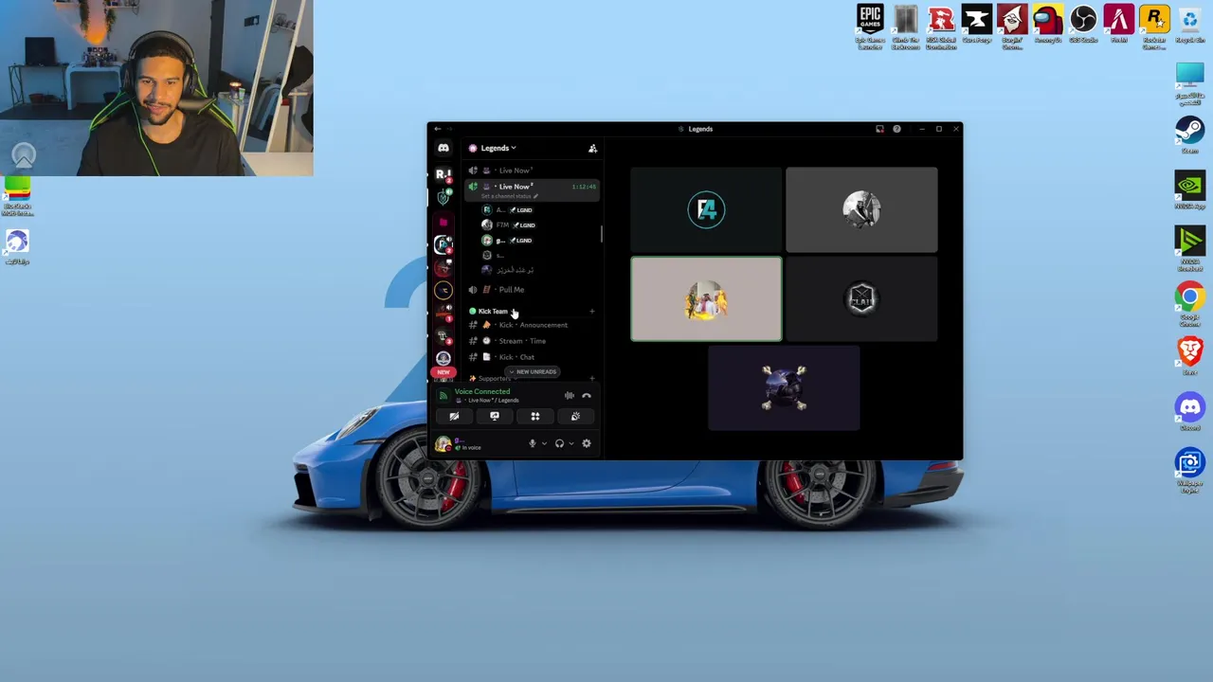Image resolution: width=1213 pixels, height=682 pixels.
Task: Click the Discord inbox icon in title bar
Action: [x=879, y=129]
